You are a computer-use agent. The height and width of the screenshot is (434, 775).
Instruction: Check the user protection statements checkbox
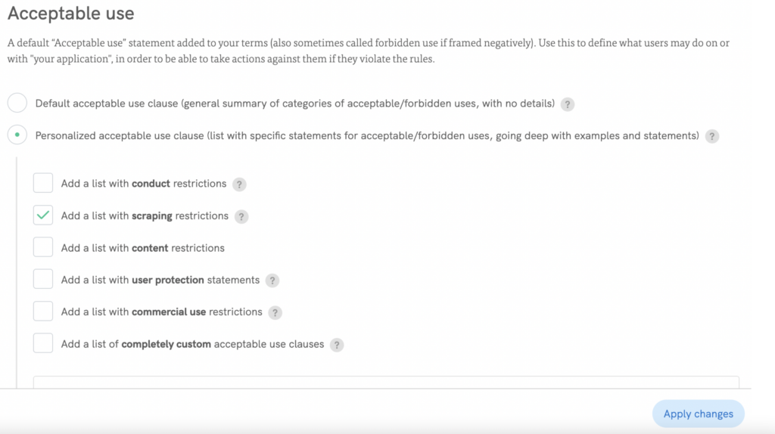click(x=43, y=279)
